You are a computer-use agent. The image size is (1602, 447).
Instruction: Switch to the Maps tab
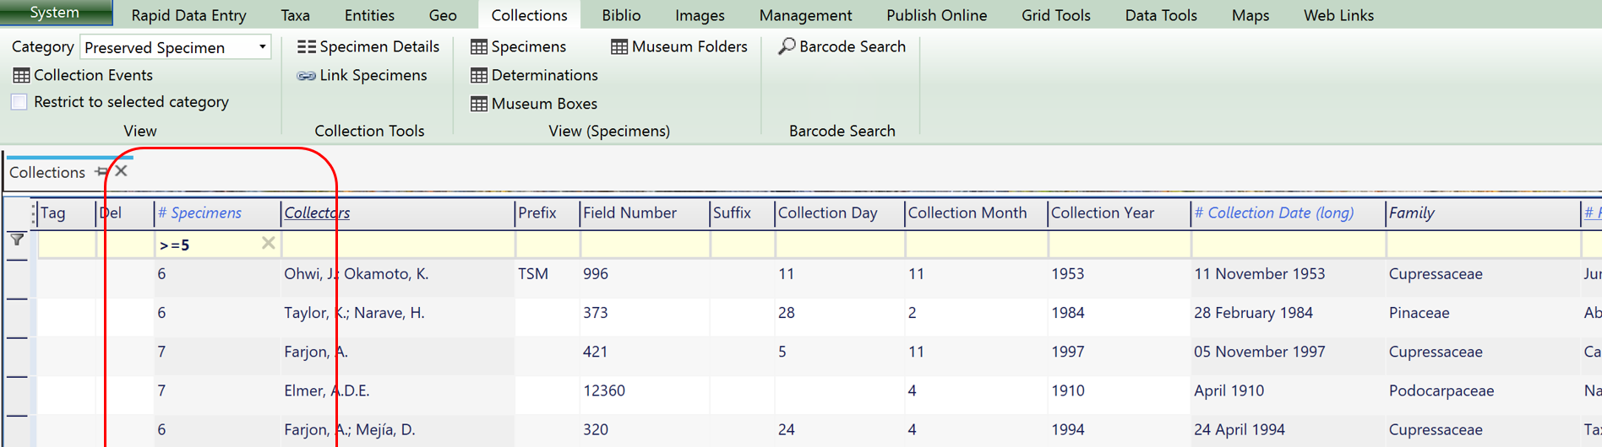1251,15
